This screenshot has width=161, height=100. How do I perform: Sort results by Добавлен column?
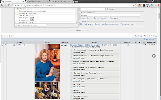(x=151, y=42)
